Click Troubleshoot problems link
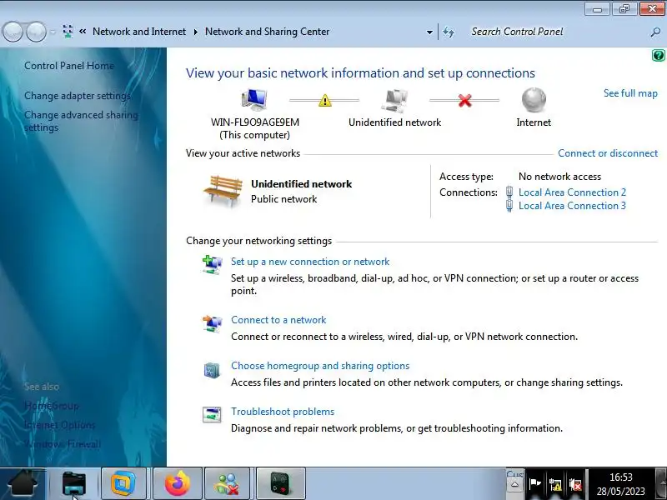This screenshot has height=500, width=667. coord(283,412)
